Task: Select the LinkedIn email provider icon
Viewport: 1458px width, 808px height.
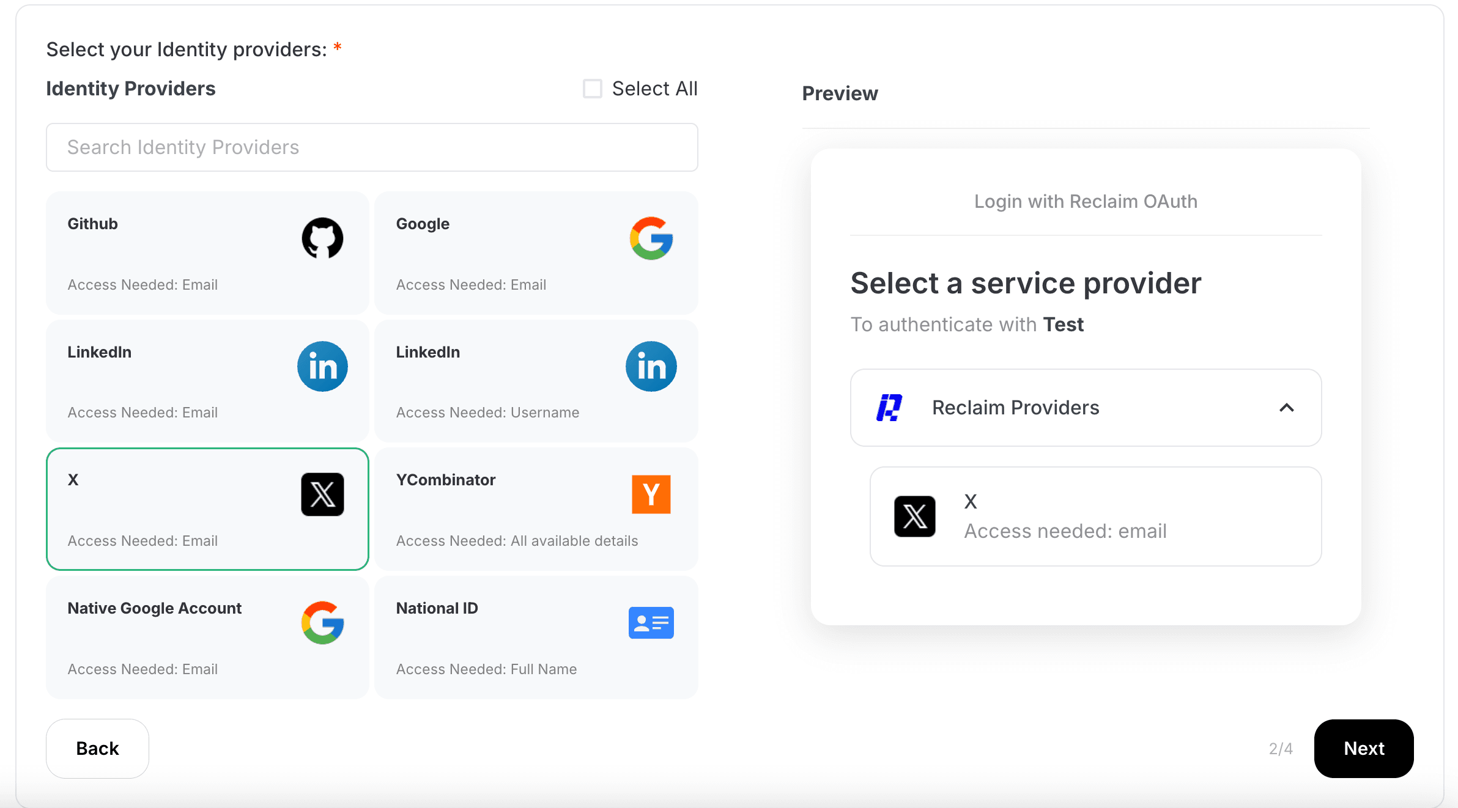Action: pos(322,366)
